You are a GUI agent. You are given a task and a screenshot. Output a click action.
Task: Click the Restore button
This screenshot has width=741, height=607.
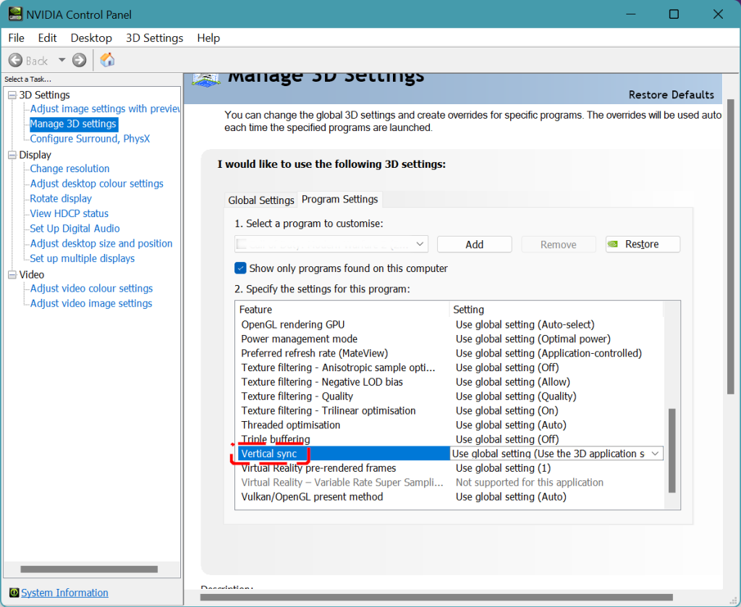(x=643, y=245)
